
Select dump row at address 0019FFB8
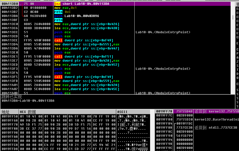75,141
